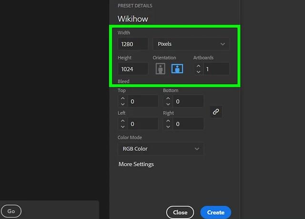Click the Width field showing 1280

click(133, 44)
